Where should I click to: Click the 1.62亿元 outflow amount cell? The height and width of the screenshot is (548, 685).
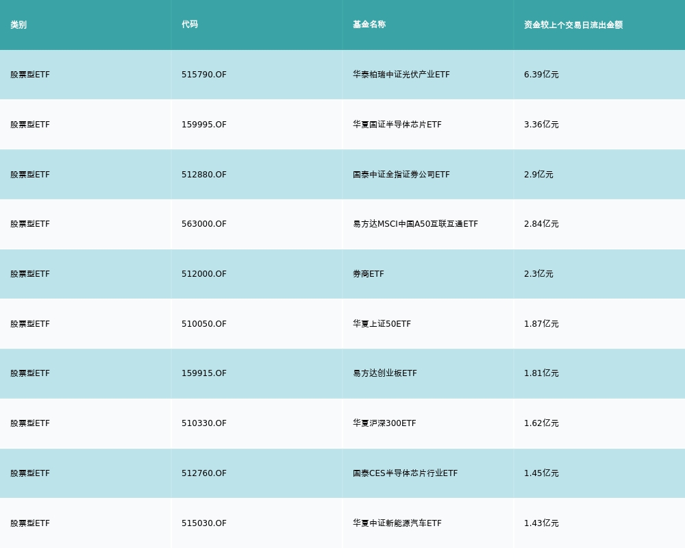coord(541,423)
